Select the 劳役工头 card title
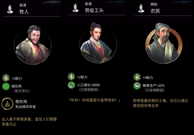The width and height of the screenshot is (194, 135). tap(94, 10)
